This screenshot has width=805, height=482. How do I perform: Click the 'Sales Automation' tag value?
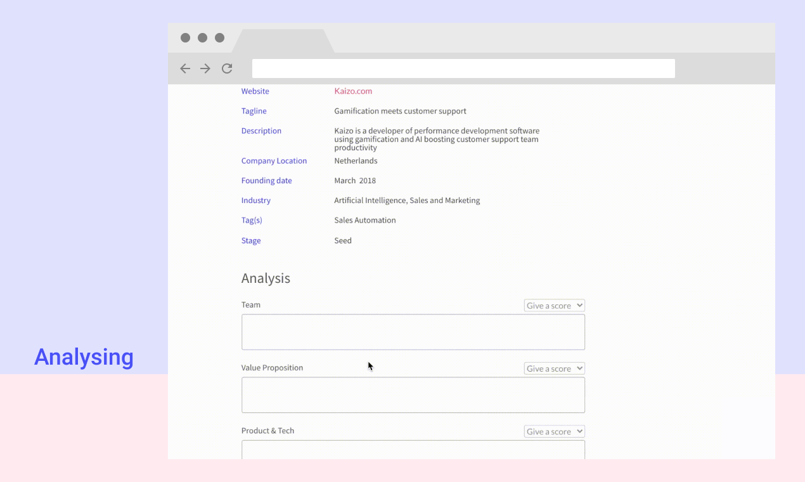point(365,220)
